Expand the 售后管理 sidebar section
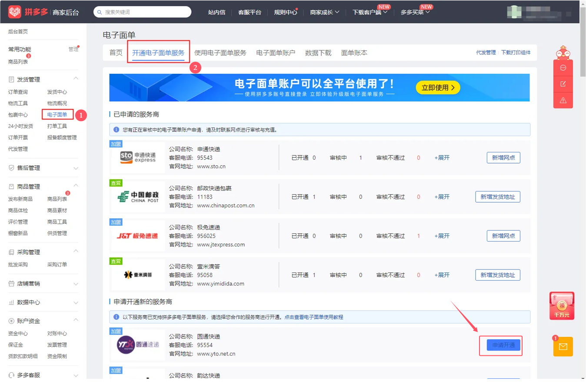The height and width of the screenshot is (384, 586). [76, 168]
